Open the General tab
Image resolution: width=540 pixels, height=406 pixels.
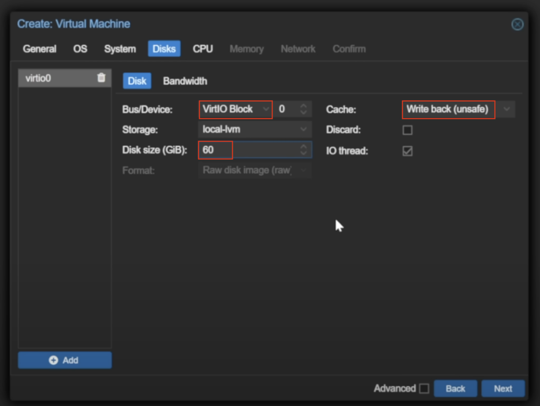click(x=40, y=49)
